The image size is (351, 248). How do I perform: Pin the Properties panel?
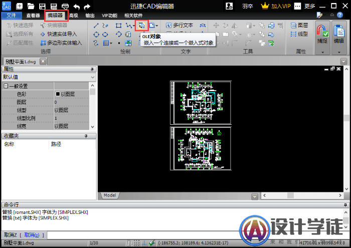coord(92,69)
